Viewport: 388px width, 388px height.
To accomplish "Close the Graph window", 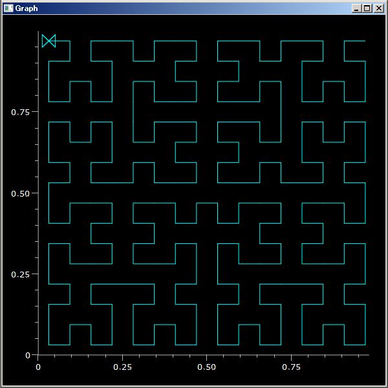I will 378,8.
